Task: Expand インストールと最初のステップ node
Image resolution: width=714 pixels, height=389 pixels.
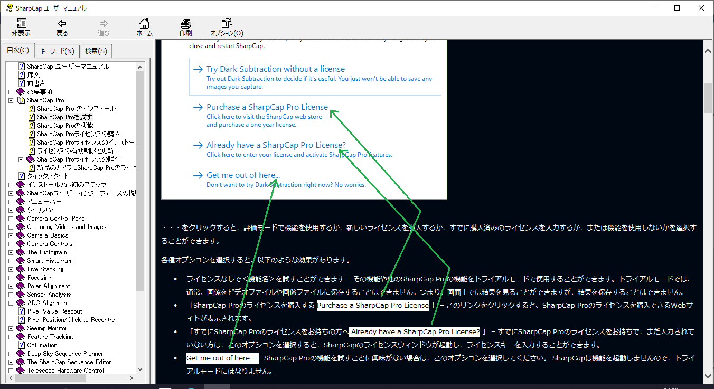Action: (x=11, y=185)
